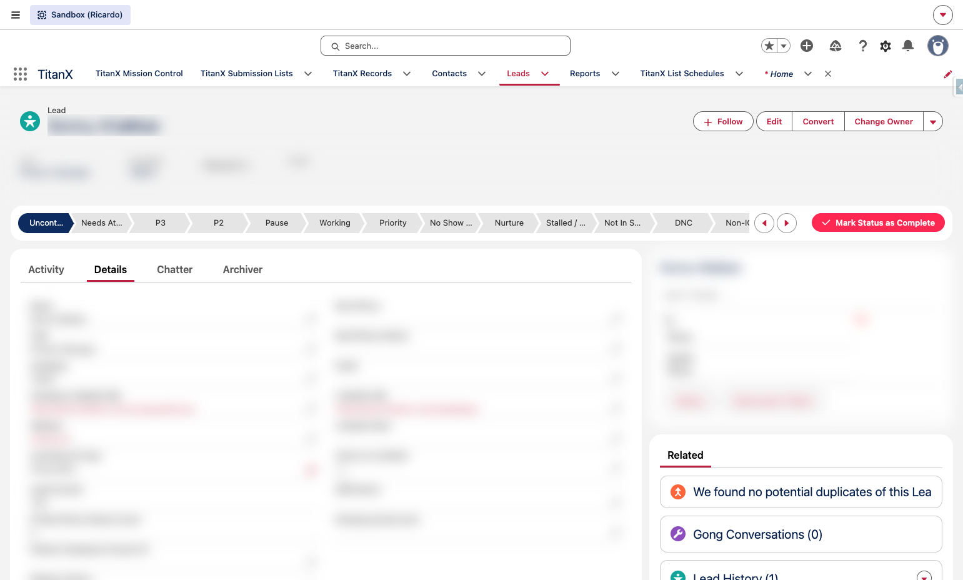
Task: Open Gong Conversations (0) related list
Action: coord(757,534)
